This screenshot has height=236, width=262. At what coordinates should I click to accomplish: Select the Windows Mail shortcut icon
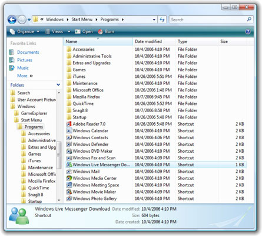pos(69,171)
